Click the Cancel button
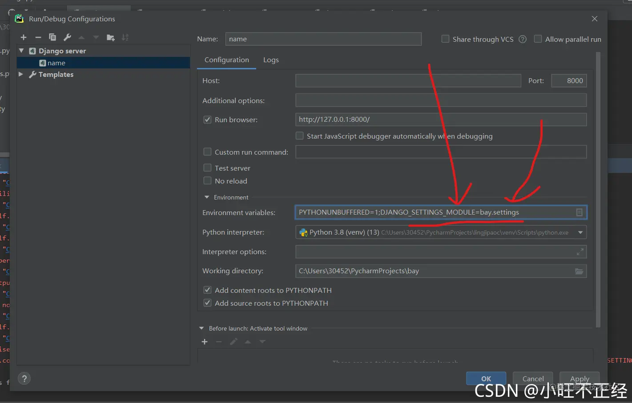This screenshot has width=632, height=403. pos(533,379)
